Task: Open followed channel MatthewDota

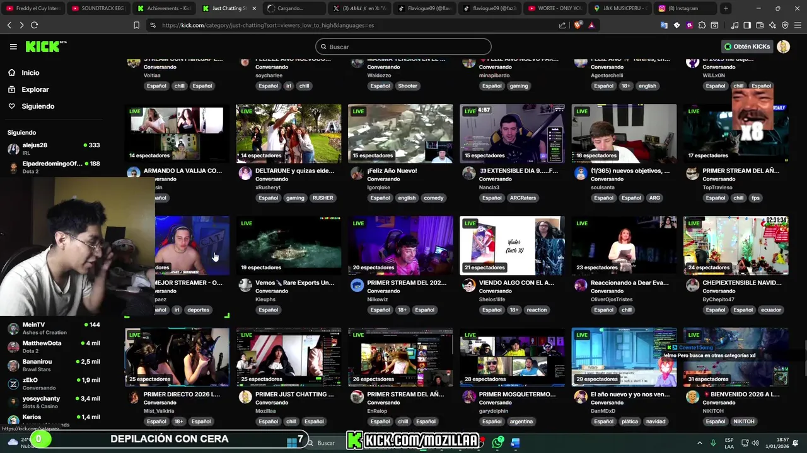Action: coord(54,347)
